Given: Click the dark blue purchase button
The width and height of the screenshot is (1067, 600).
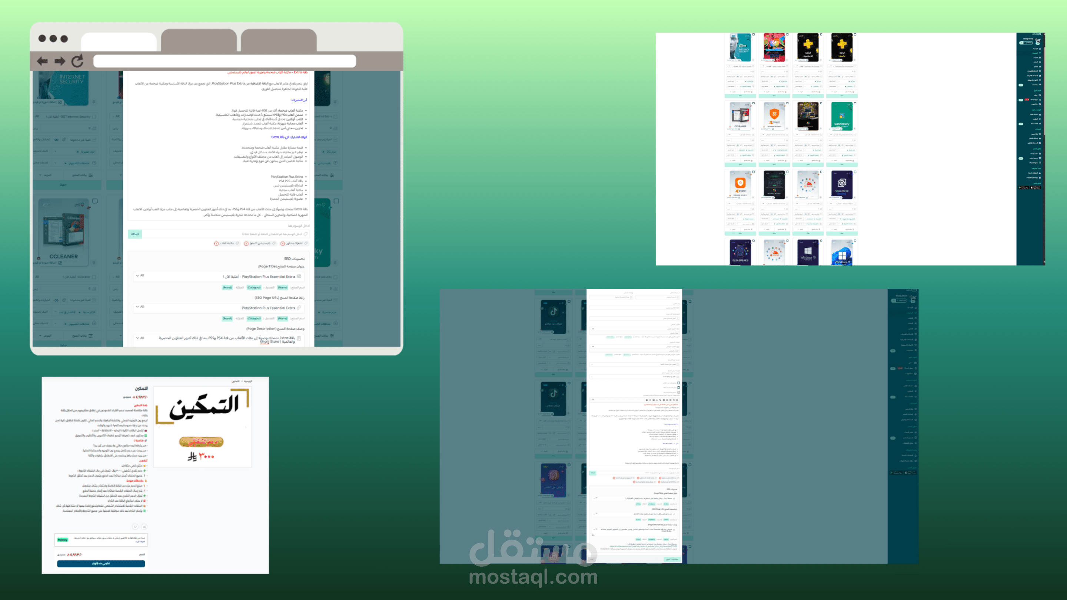Looking at the screenshot, I should point(101,564).
